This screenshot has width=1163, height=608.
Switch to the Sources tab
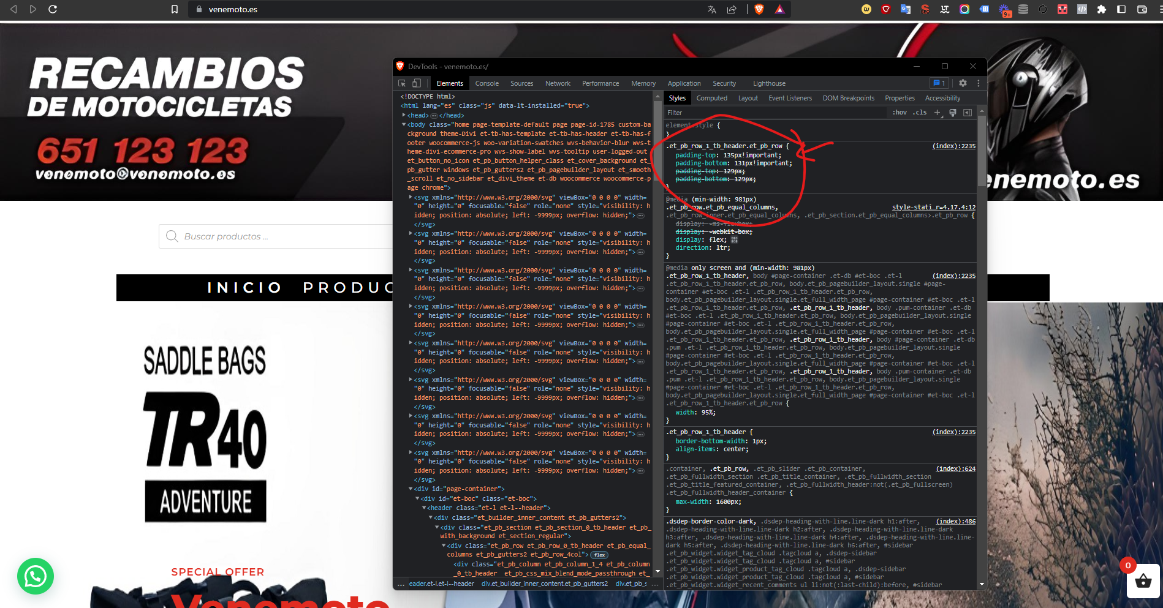coord(522,83)
